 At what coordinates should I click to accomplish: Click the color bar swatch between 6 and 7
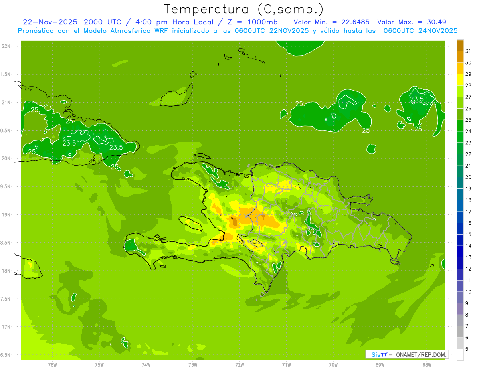(460, 332)
